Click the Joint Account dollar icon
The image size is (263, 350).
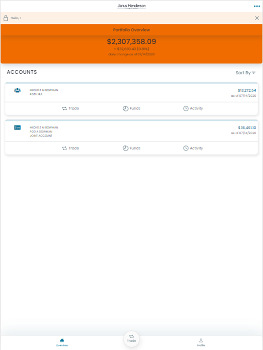coord(18,128)
